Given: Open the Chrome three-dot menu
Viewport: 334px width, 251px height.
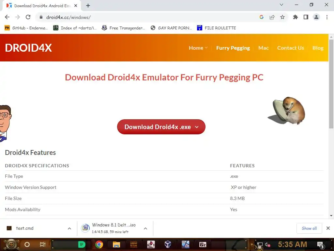Looking at the screenshot, I should [x=327, y=17].
